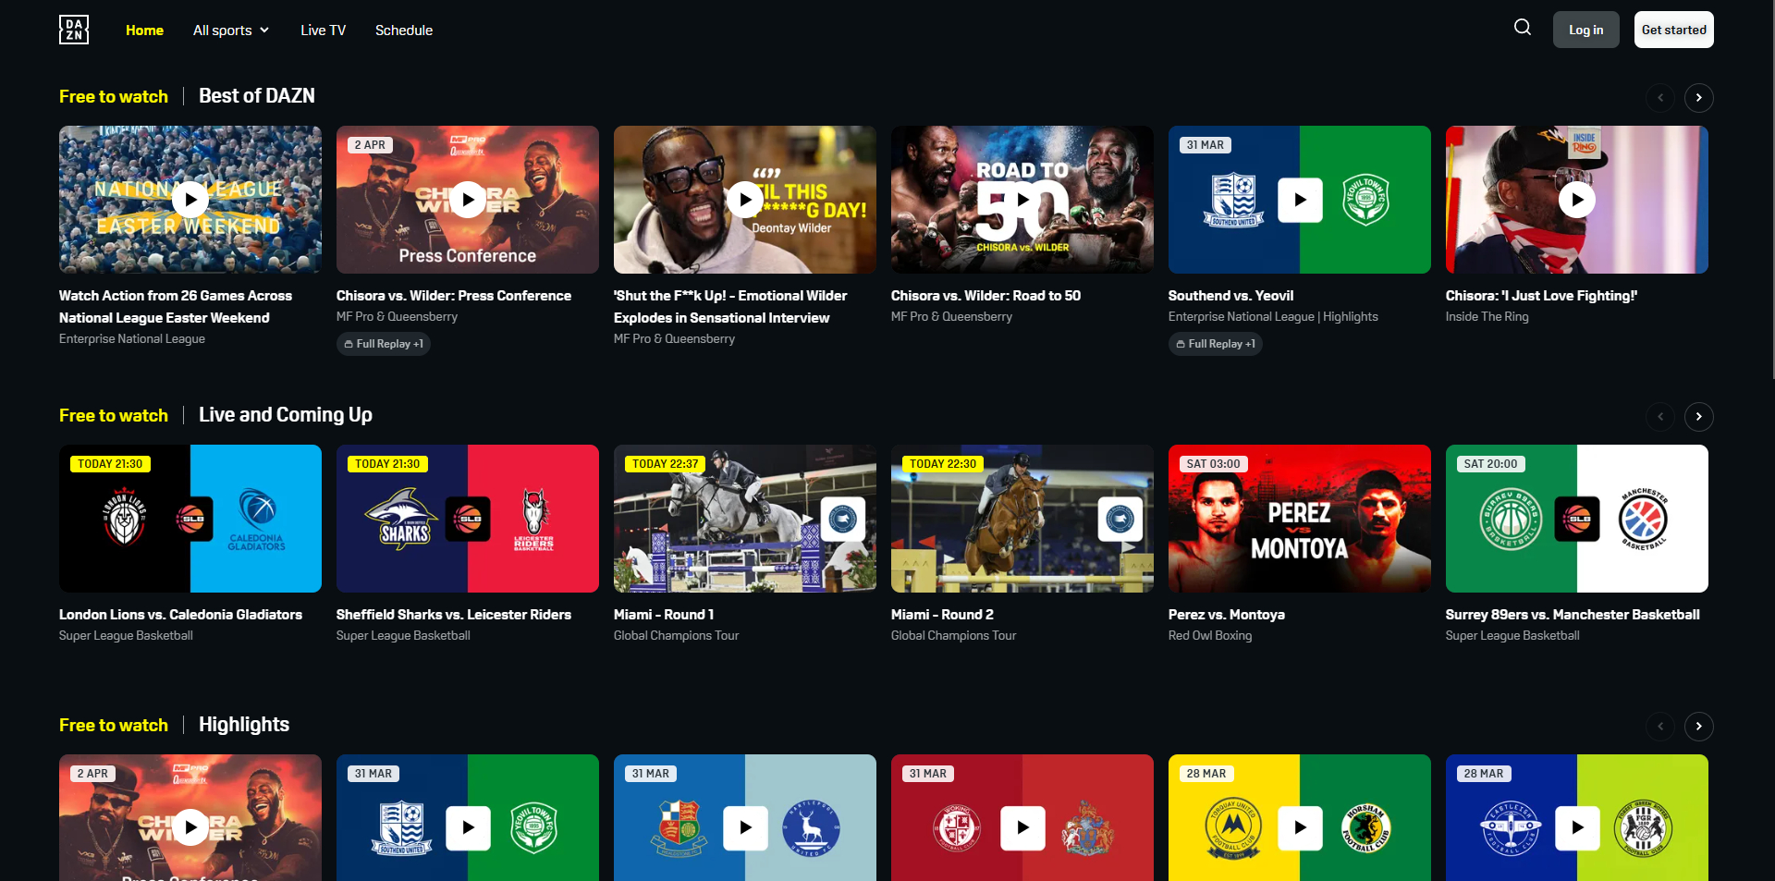The width and height of the screenshot is (1775, 881).
Task: Open the Miami - Round 1 title link
Action: 664,614
